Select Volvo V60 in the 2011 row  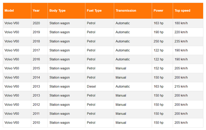[x=12, y=114]
